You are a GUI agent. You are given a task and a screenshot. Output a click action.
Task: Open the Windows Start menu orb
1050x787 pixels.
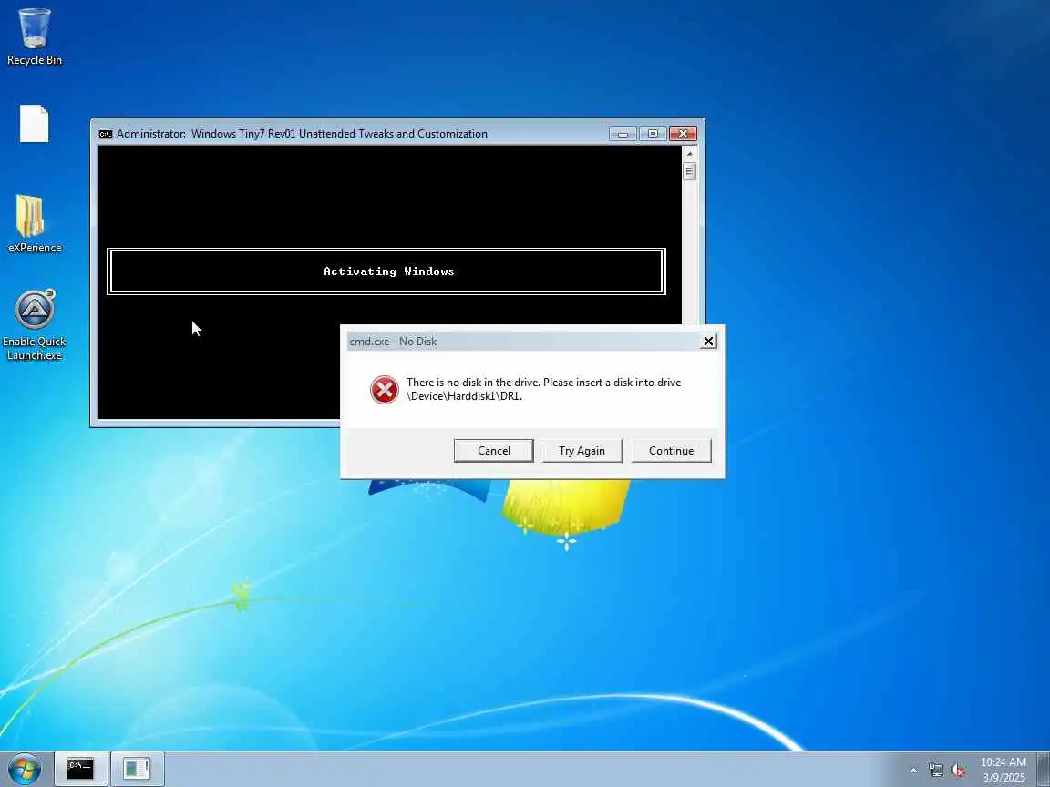click(25, 769)
